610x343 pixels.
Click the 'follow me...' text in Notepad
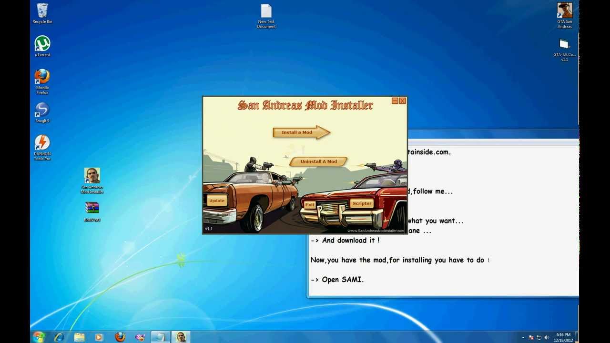click(433, 192)
